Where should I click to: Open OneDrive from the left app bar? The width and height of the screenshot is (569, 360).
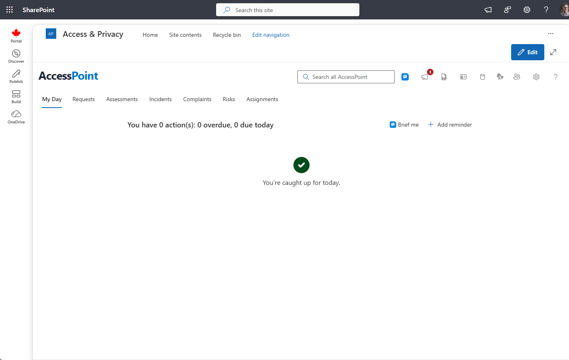[16, 117]
